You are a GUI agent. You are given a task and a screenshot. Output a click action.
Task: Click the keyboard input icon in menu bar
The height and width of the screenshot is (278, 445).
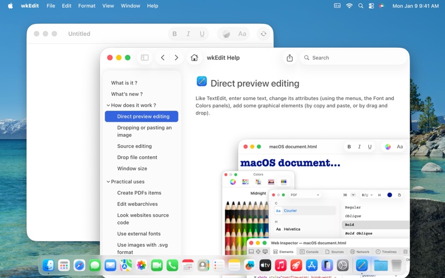337,6
